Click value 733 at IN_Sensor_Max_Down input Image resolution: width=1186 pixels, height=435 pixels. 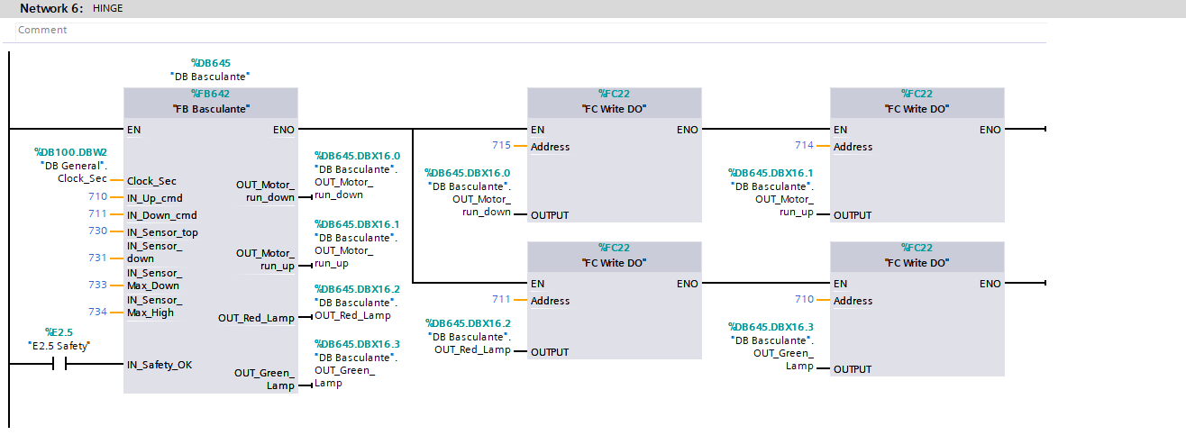97,285
